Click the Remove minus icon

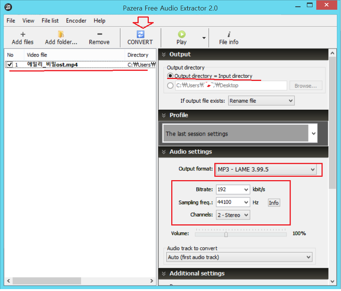[99, 34]
